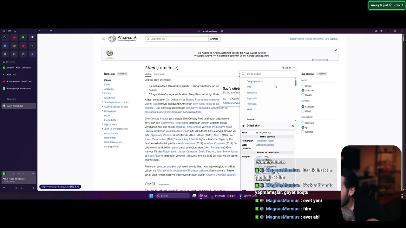The height and width of the screenshot is (228, 406).
Task: Mute audio in the Arc media player
Action: point(33,174)
